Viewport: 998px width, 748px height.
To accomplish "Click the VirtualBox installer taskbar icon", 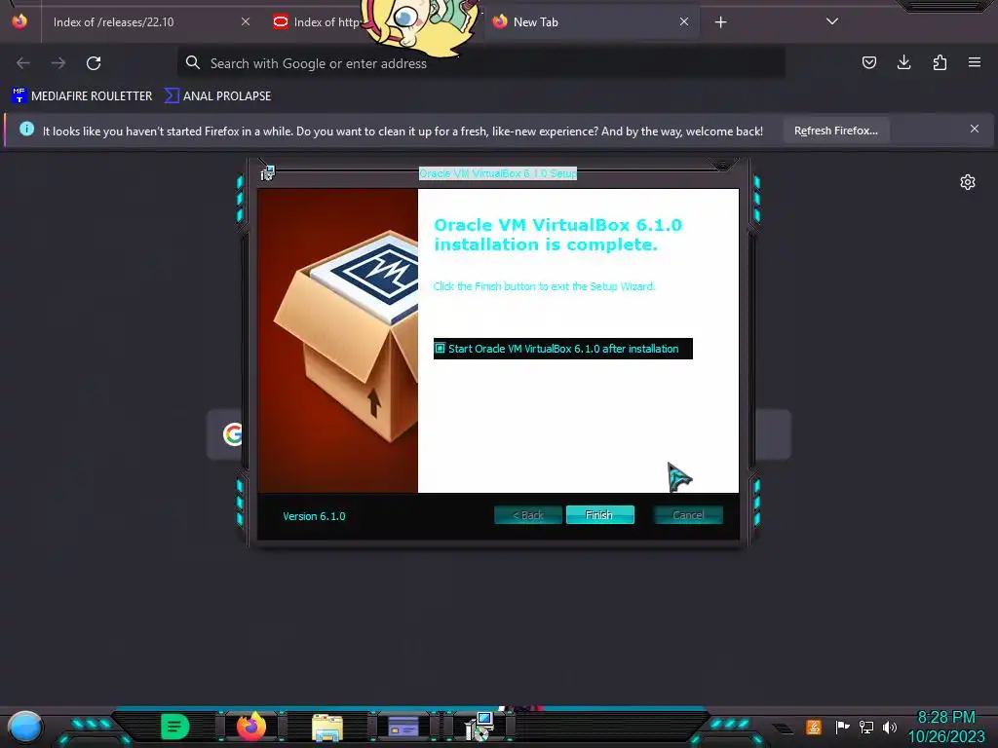I will click(x=480, y=727).
